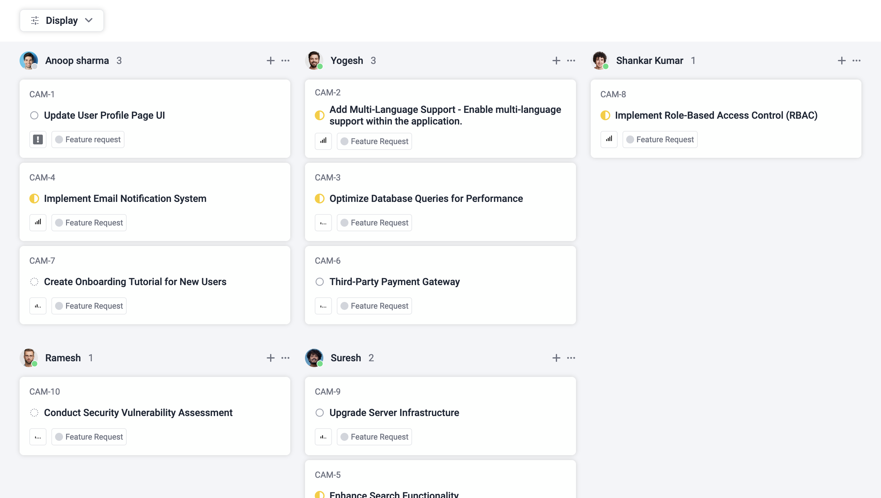Image resolution: width=881 pixels, height=498 pixels.
Task: Click the Feature Request label on CAM-3
Action: 374,222
